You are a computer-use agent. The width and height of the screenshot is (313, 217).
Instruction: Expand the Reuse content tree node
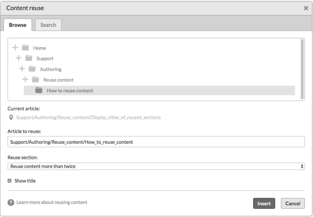[26, 79]
